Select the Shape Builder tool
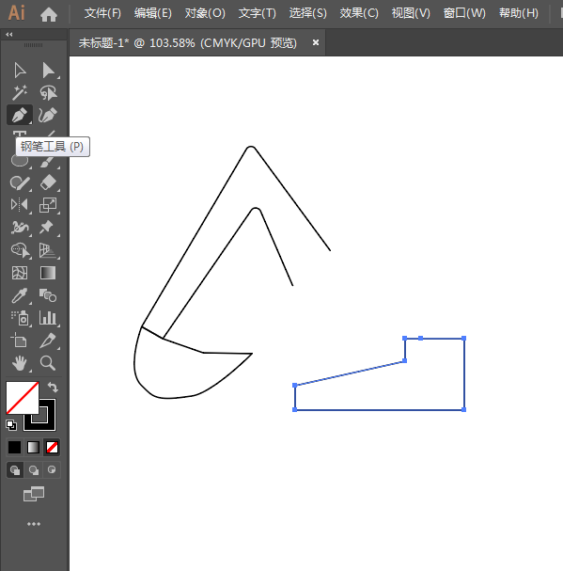563x571 pixels. click(21, 250)
